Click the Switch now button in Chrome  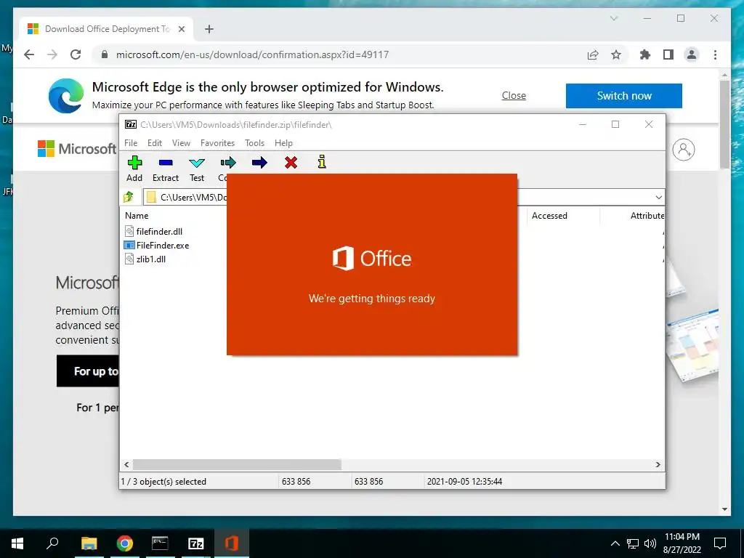point(624,96)
